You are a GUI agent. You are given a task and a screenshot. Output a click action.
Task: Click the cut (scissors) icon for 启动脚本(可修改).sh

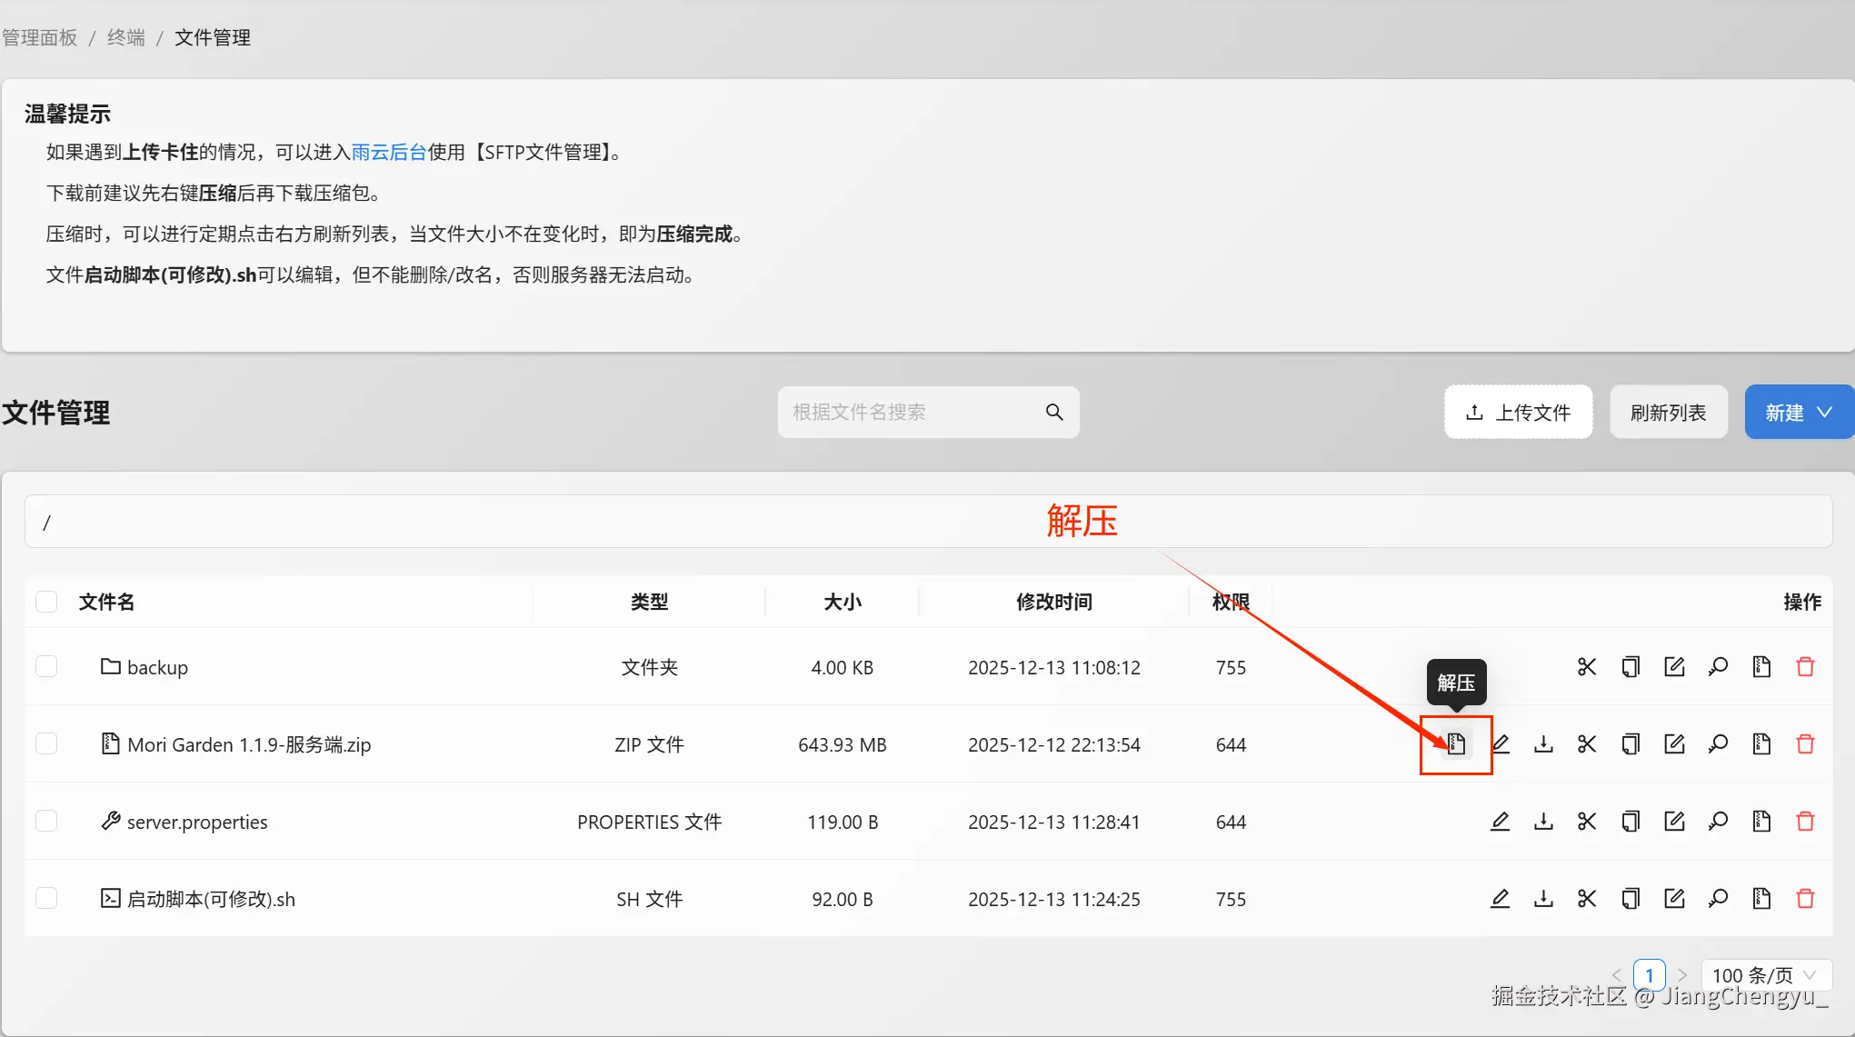(x=1587, y=899)
